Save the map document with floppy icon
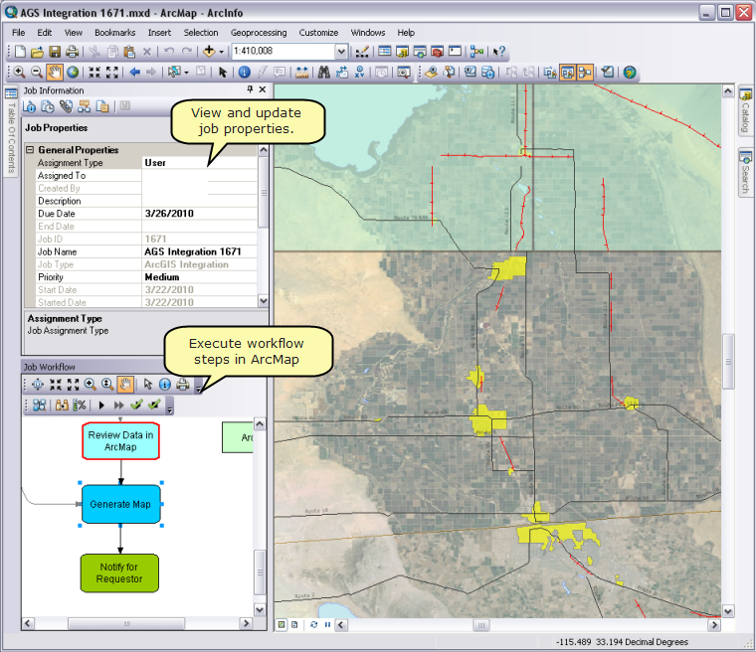756x652 pixels. [x=55, y=51]
